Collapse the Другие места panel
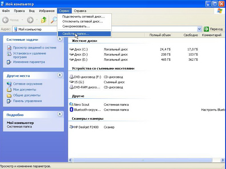Screen dimensions: 226x169 click(x=60, y=75)
